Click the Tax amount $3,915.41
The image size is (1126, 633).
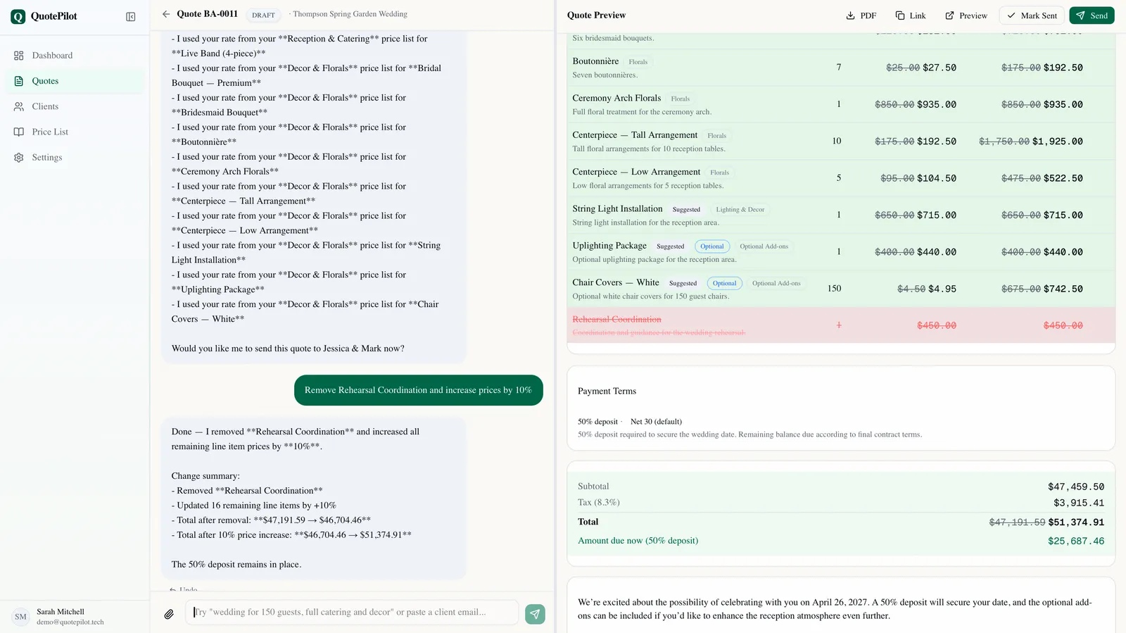(x=1078, y=503)
